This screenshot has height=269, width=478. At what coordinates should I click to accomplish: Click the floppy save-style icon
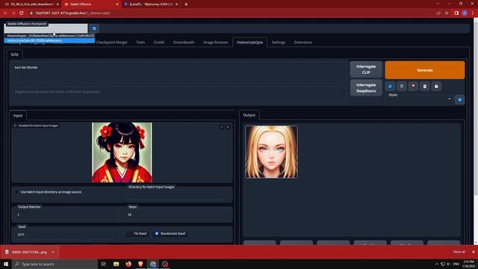pyautogui.click(x=436, y=87)
